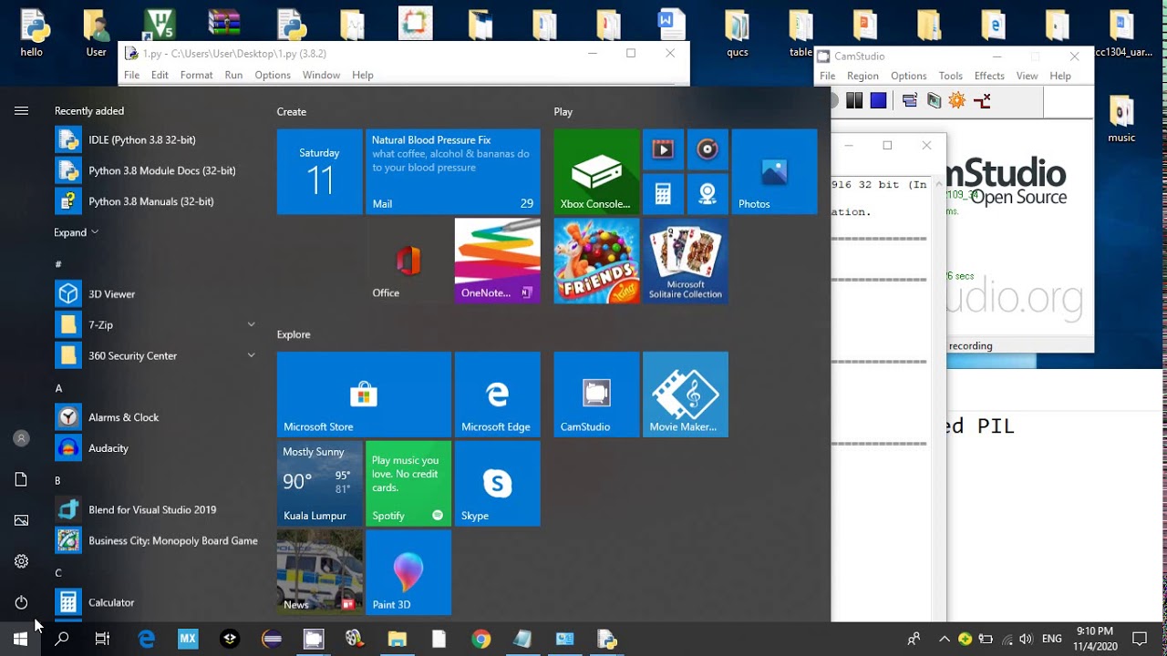The height and width of the screenshot is (656, 1167).
Task: Click CamStudio orange sun options icon
Action: [x=957, y=100]
